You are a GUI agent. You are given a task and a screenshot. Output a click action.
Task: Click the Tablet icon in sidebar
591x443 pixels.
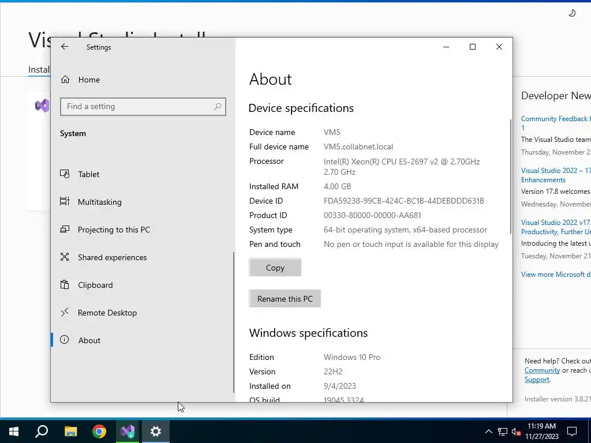(65, 174)
